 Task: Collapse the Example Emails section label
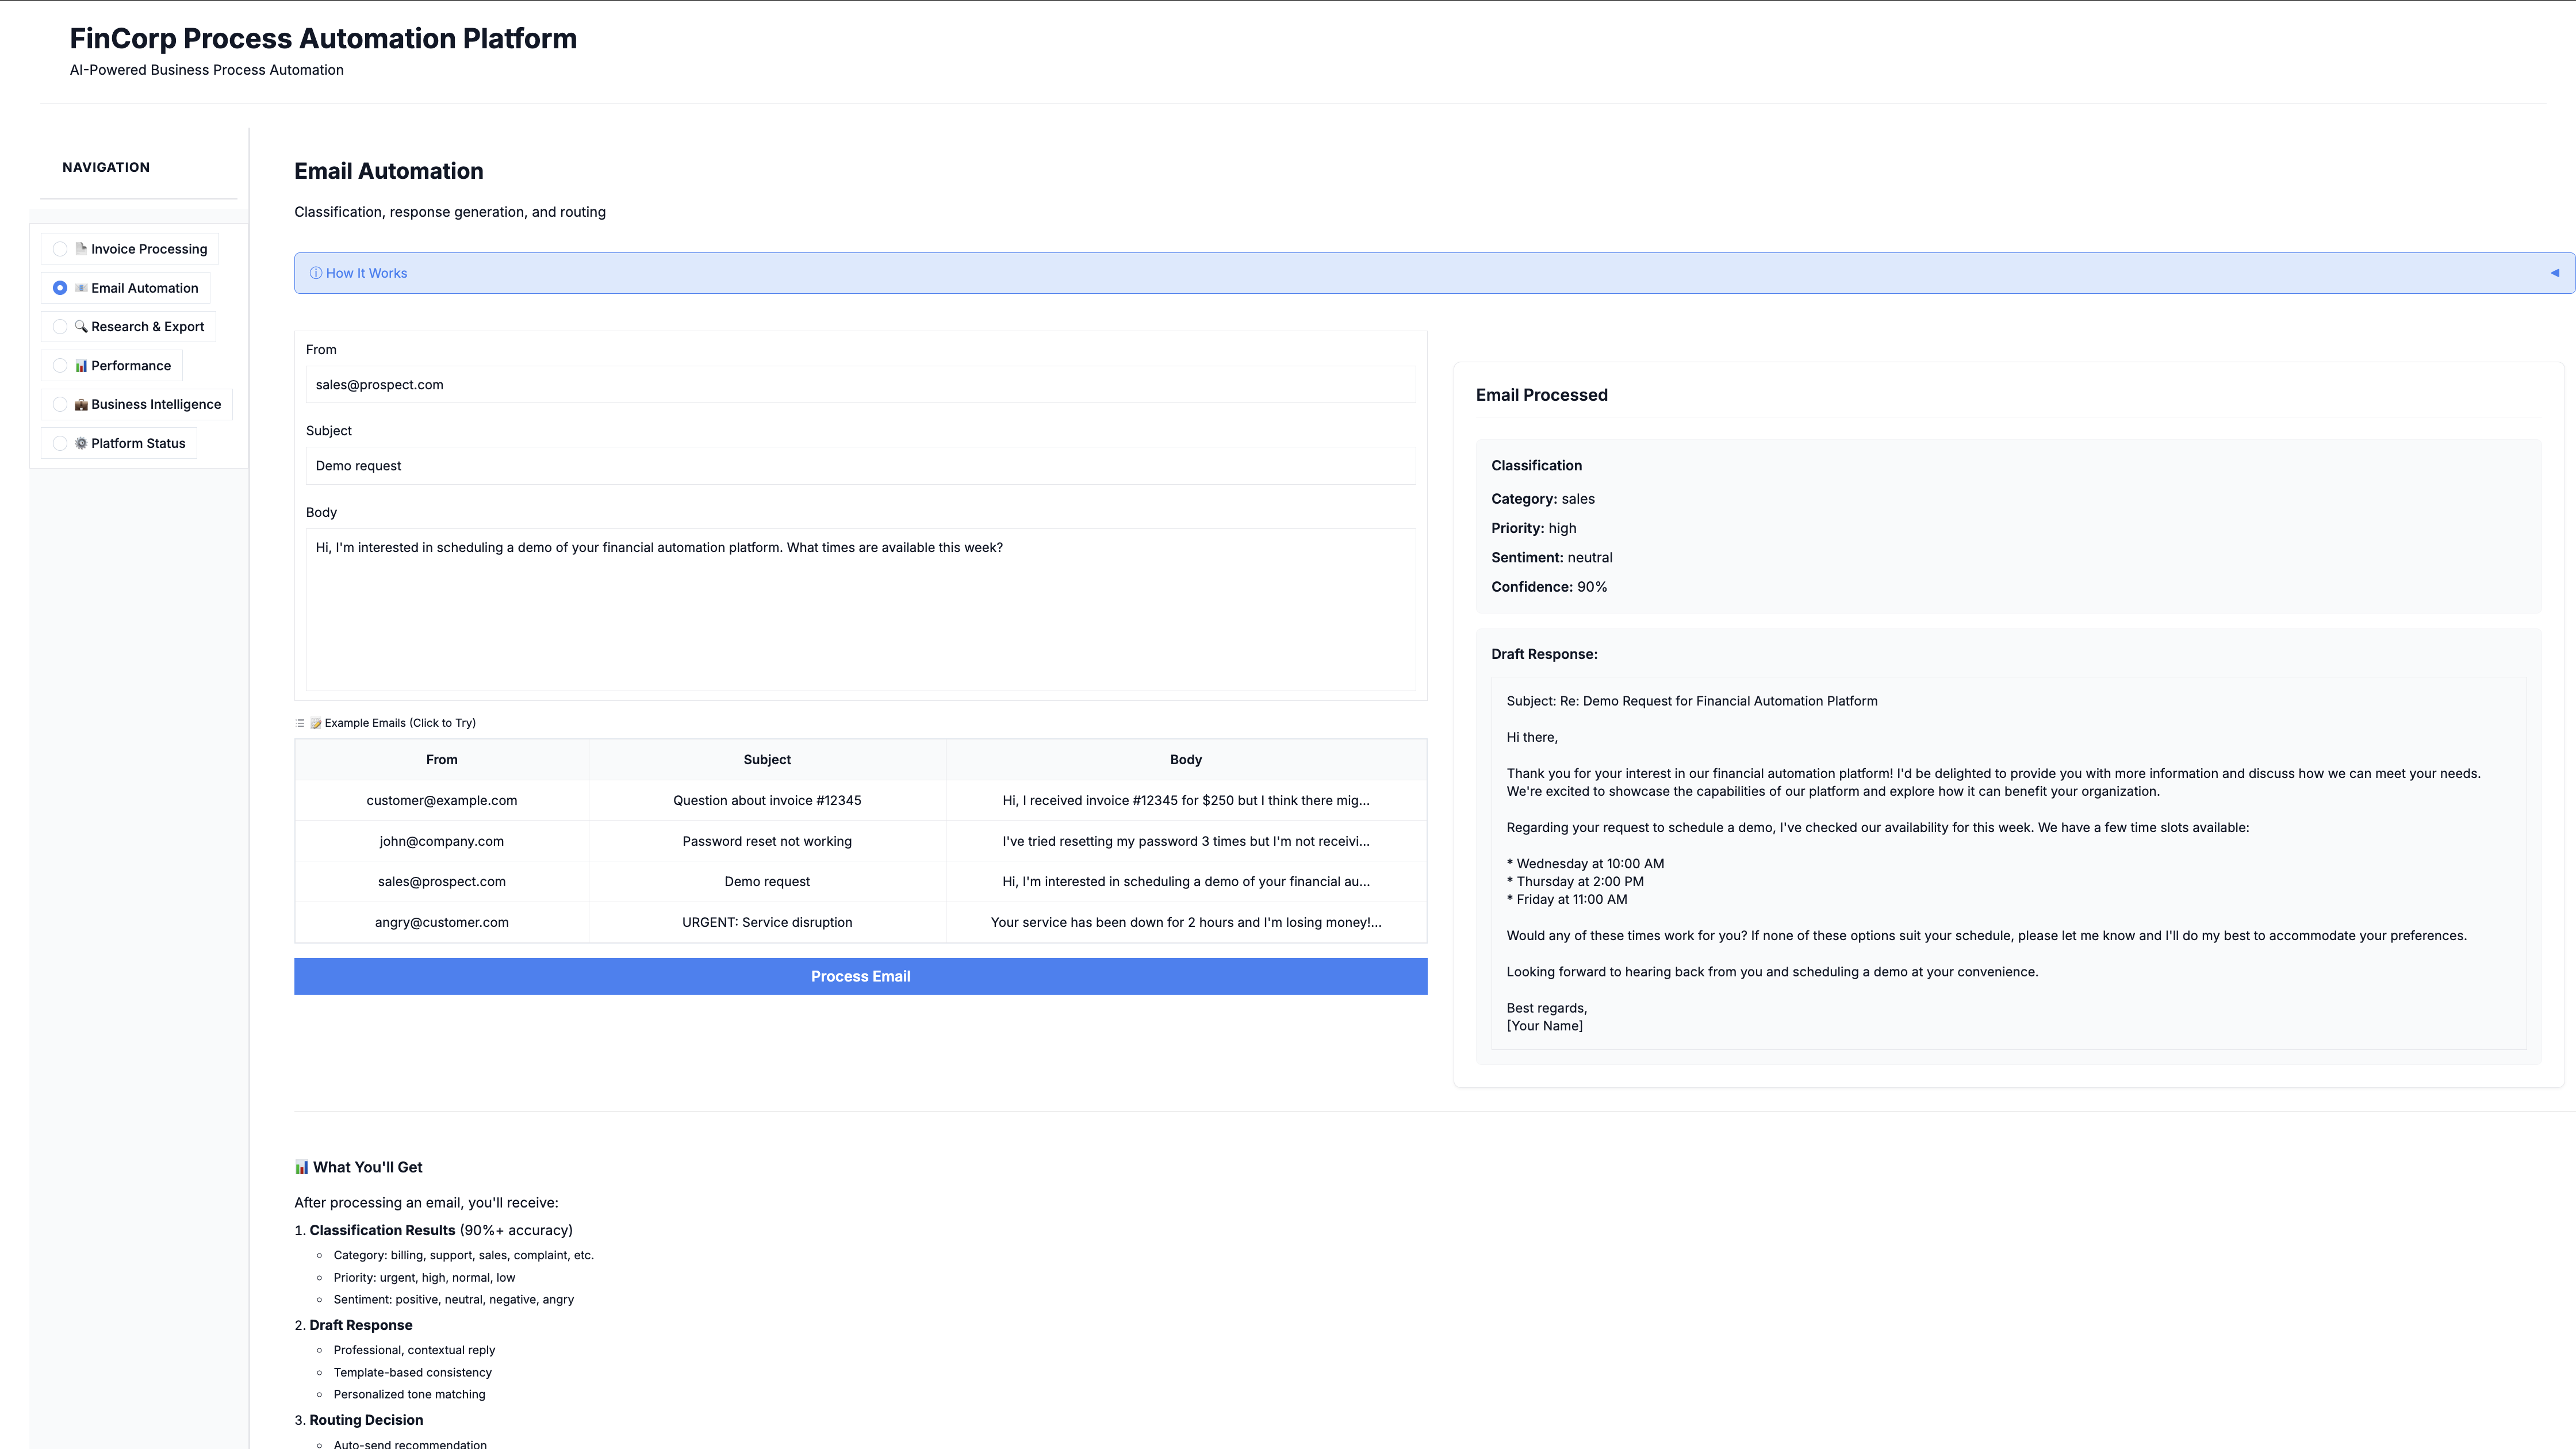point(400,723)
